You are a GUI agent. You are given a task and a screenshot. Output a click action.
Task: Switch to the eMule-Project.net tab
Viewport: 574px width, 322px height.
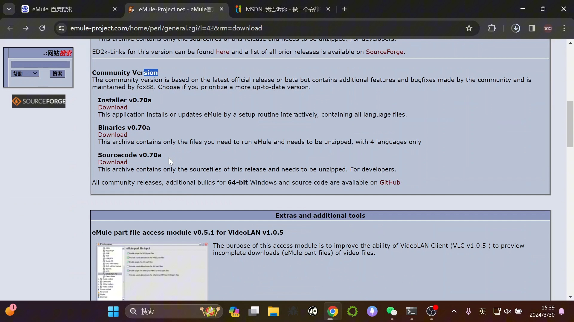point(176,9)
